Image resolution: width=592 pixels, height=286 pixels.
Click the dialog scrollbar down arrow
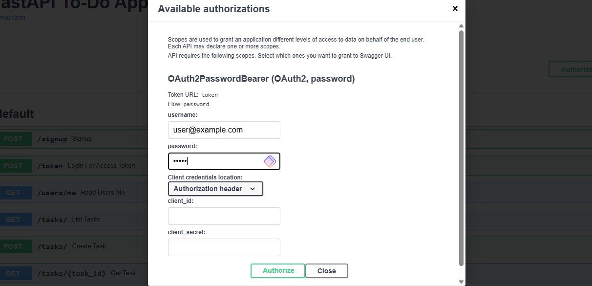point(461,282)
